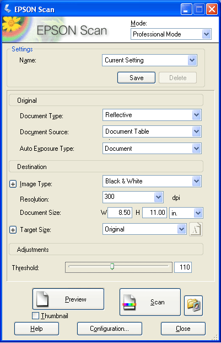Click the document width field showing 8.50
The width and height of the screenshot is (221, 343).
[120, 213]
